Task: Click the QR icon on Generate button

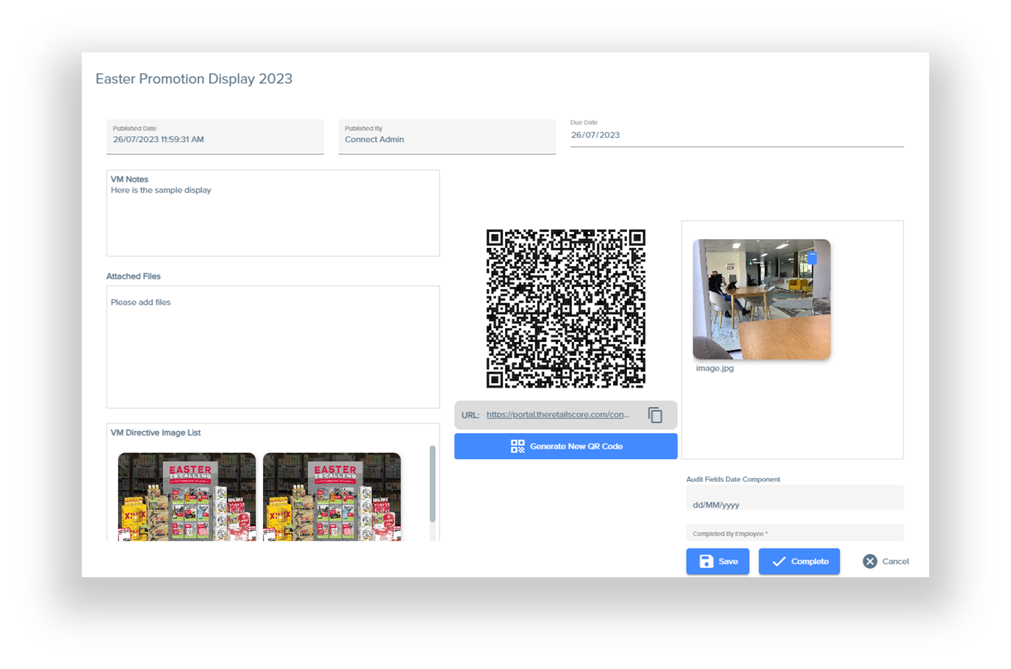Action: (518, 446)
